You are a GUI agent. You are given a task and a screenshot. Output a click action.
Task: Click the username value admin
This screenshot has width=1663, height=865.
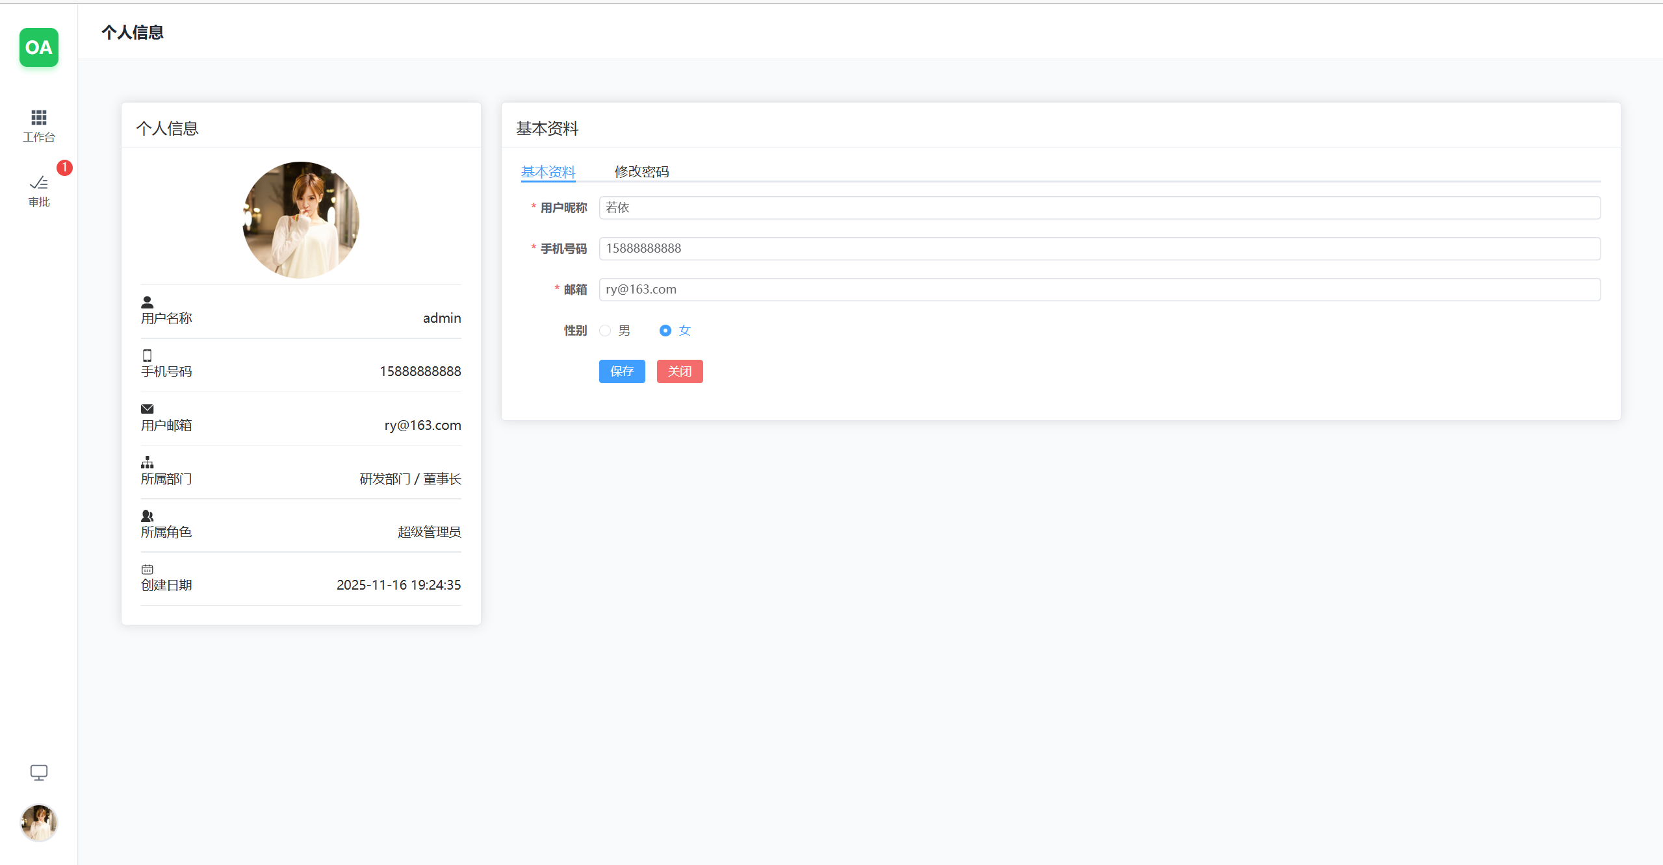point(442,318)
